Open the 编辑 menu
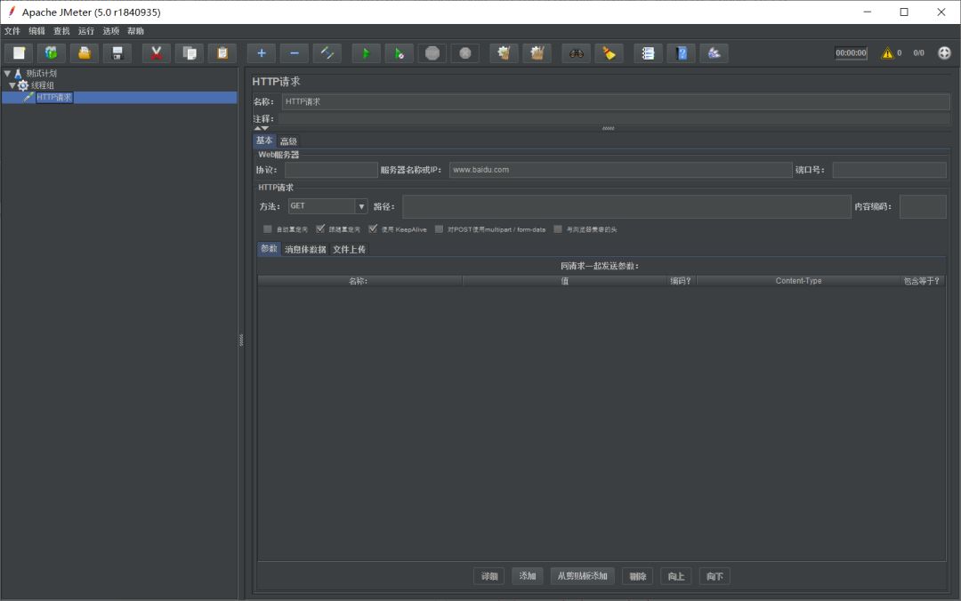The image size is (961, 601). point(36,31)
